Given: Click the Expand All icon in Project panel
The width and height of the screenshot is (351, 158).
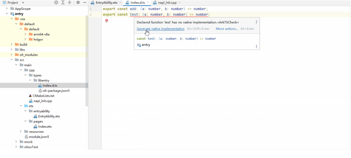Looking at the screenshot, I should [63, 2].
